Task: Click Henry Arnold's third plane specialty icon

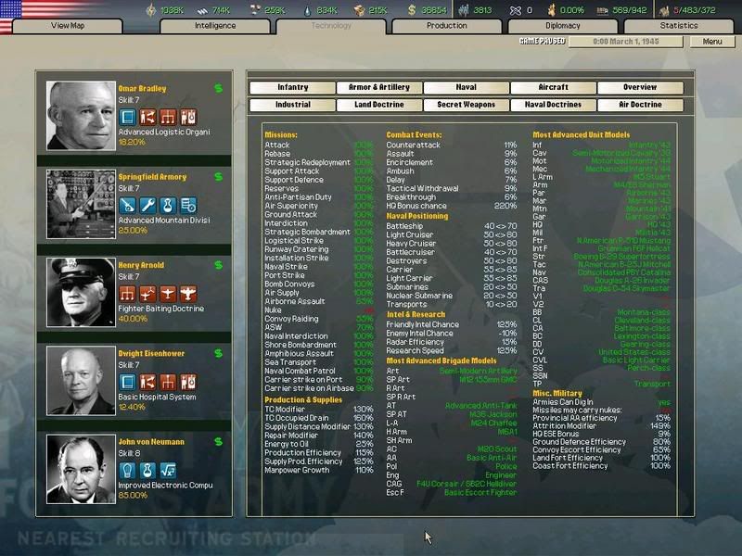Action: tap(168, 294)
